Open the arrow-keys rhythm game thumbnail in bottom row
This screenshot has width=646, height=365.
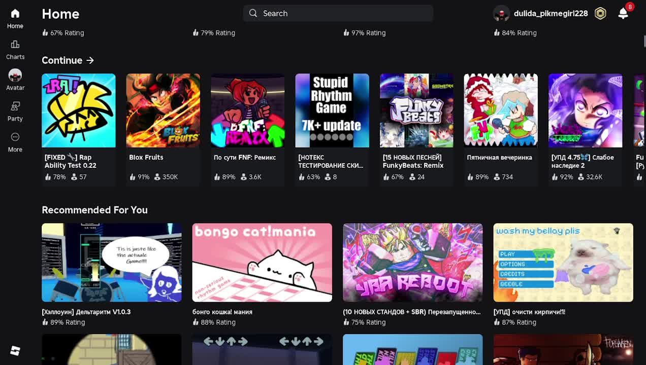[262, 349]
